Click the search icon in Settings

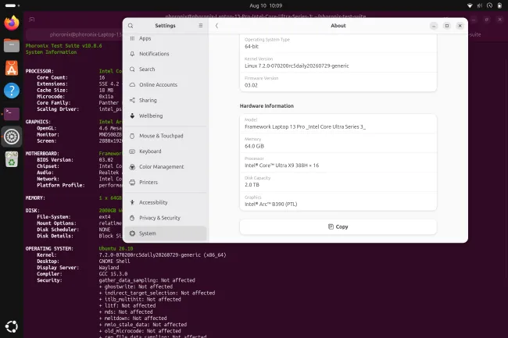[131, 26]
